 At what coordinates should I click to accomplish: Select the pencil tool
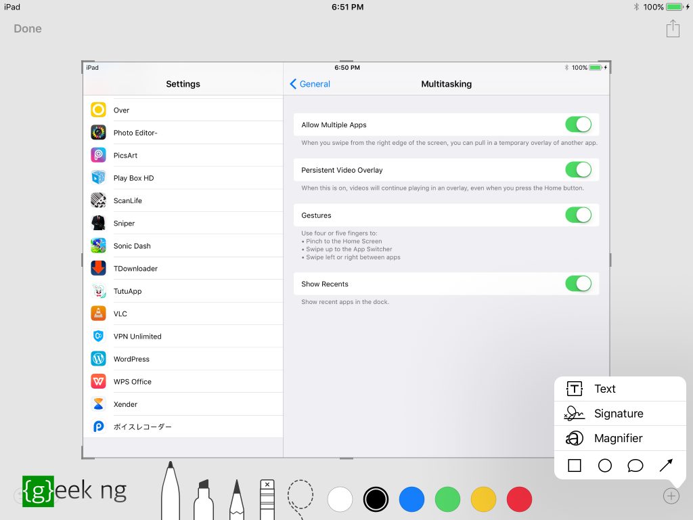tap(236, 500)
